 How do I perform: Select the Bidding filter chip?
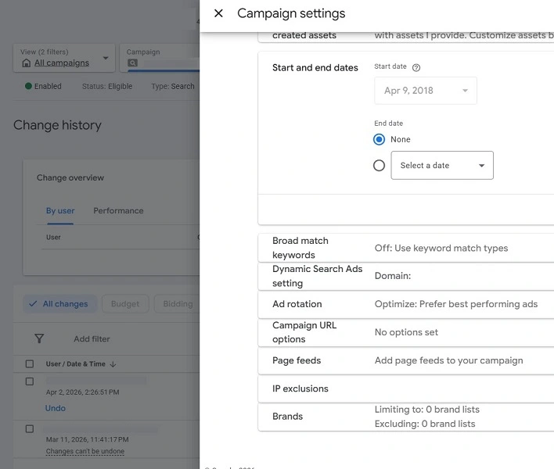(x=178, y=304)
